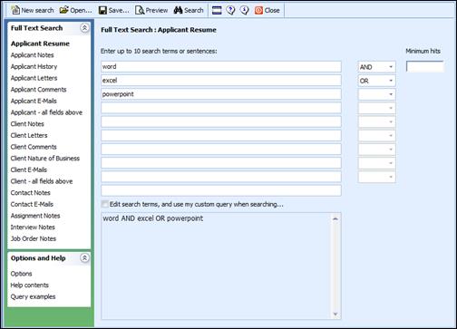This screenshot has width=457, height=329.
Task: Click the question mark help icon
Action: coord(230,10)
